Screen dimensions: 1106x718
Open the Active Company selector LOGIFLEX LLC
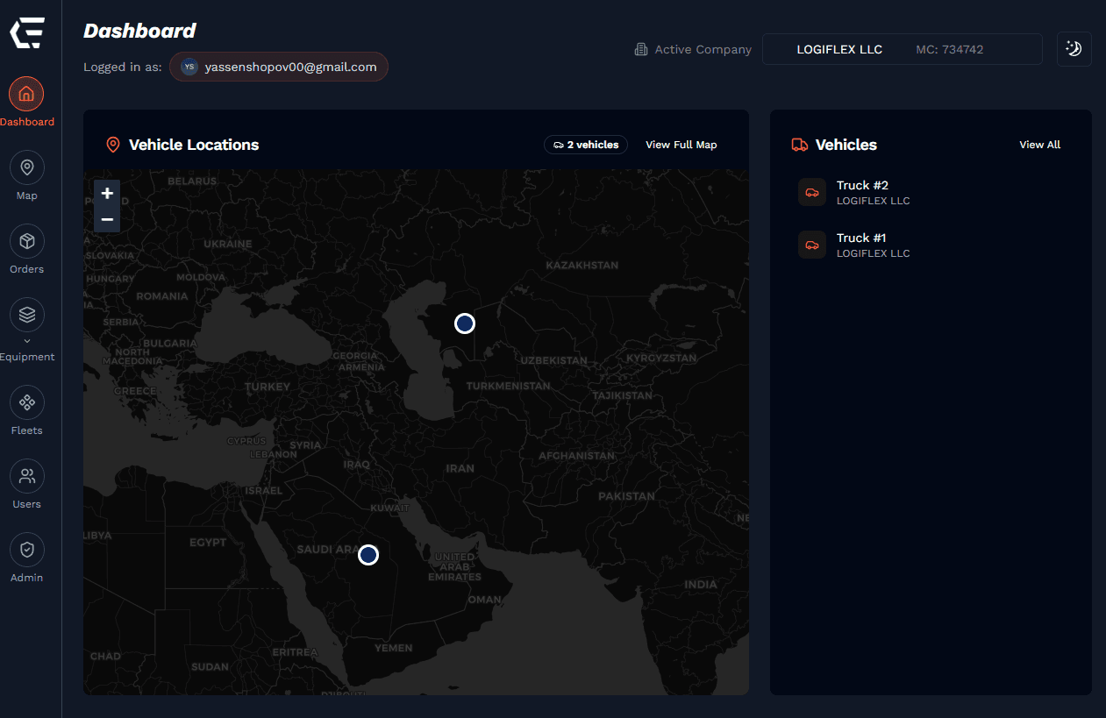(x=902, y=49)
